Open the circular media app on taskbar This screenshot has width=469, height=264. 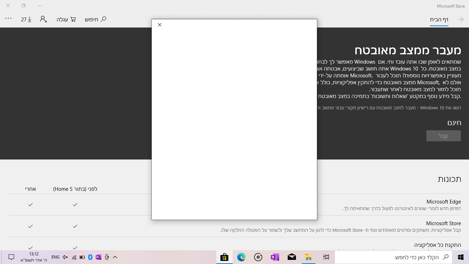point(258,257)
